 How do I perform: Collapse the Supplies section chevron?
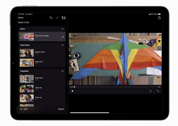(63, 71)
